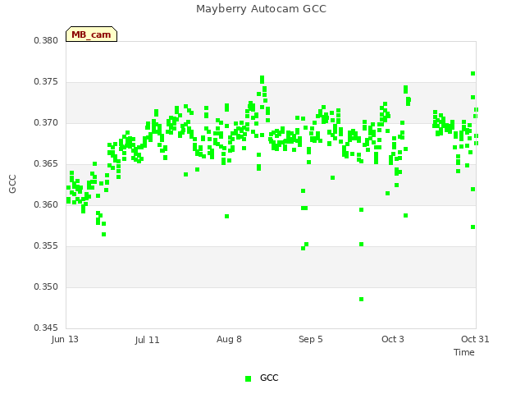Screen dimensions: 525x394
Task: Click the Oct 3 x-axis label
Action: click(x=393, y=339)
